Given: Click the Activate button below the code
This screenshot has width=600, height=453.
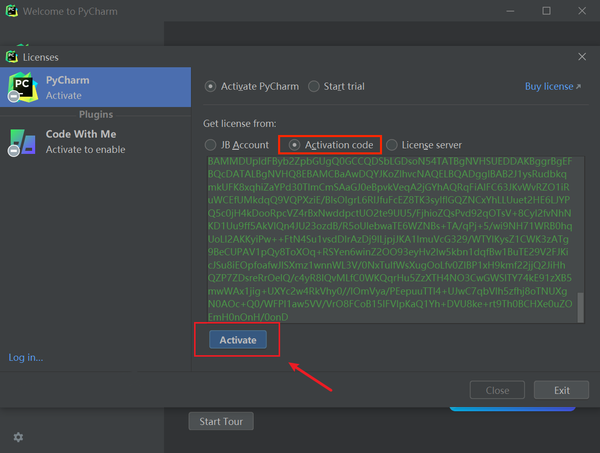Looking at the screenshot, I should pyautogui.click(x=238, y=340).
